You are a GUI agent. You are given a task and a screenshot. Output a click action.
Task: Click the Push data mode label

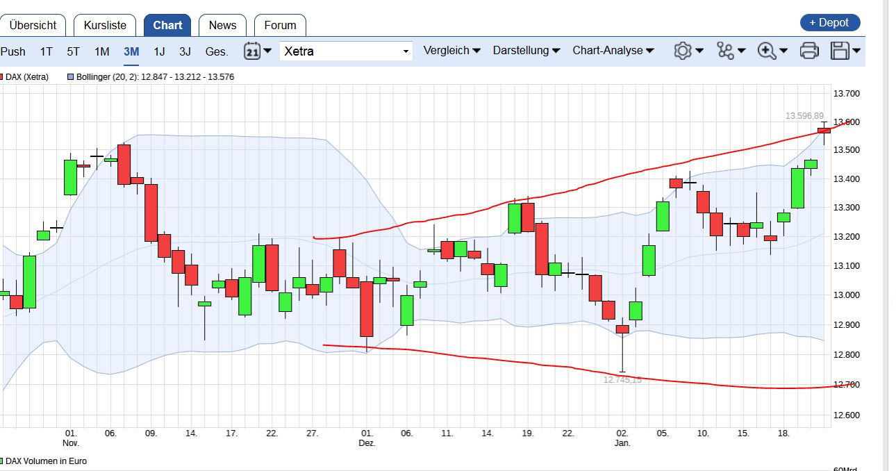tap(12, 51)
